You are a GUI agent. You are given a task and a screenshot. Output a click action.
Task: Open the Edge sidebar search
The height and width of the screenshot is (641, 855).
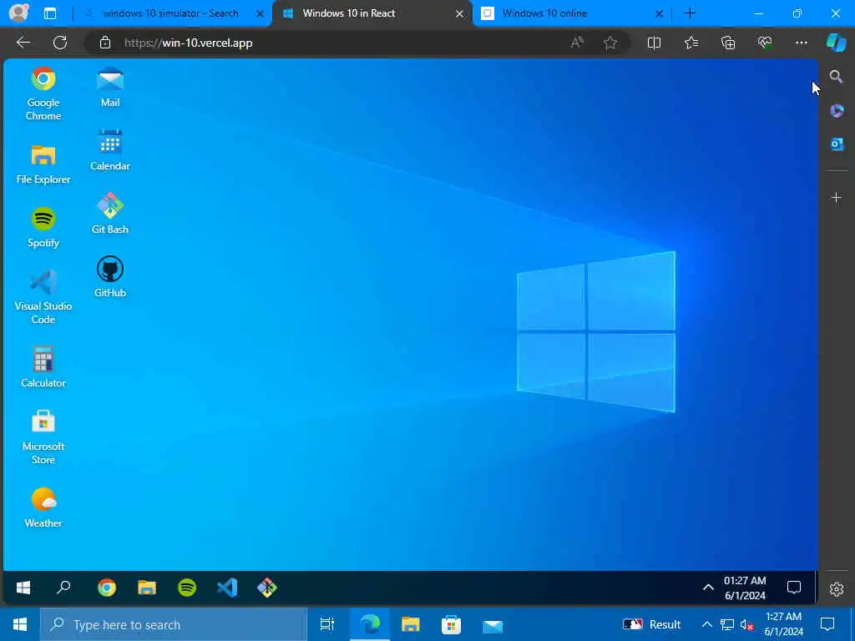point(836,77)
